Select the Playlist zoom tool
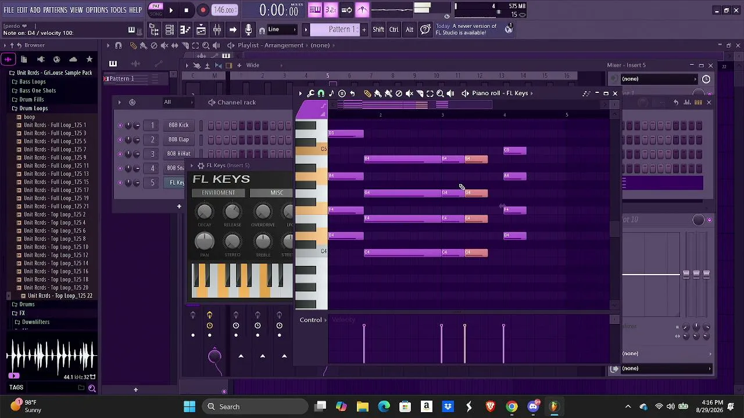 [x=206, y=45]
